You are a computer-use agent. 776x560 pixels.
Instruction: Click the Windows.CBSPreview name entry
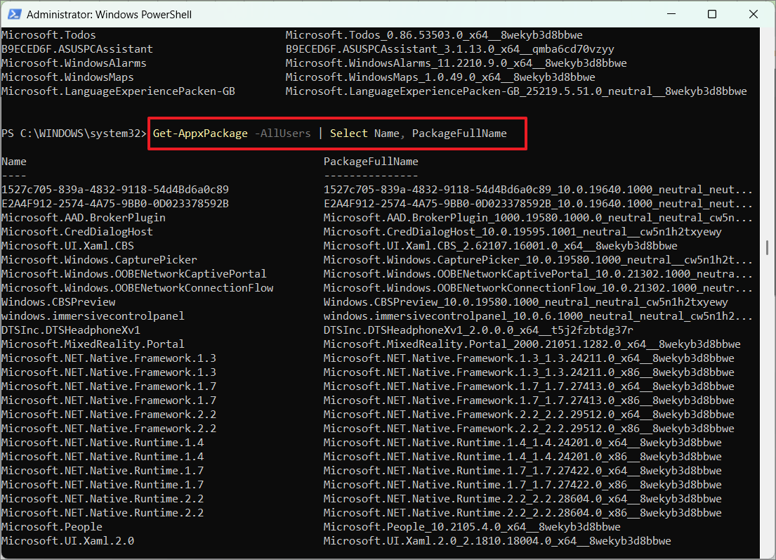click(x=58, y=302)
